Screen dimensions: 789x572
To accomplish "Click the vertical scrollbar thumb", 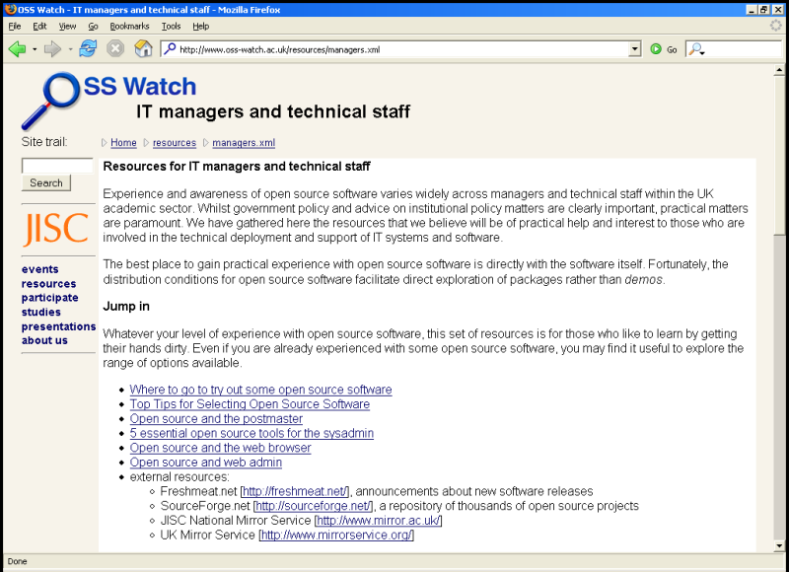I will [779, 156].
